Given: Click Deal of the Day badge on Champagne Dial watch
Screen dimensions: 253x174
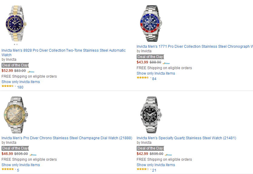Looking at the screenshot, I should [x=15, y=148].
